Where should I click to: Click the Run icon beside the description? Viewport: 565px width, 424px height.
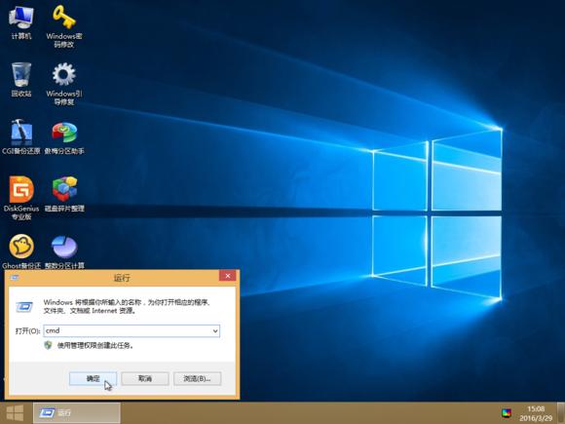(24, 307)
